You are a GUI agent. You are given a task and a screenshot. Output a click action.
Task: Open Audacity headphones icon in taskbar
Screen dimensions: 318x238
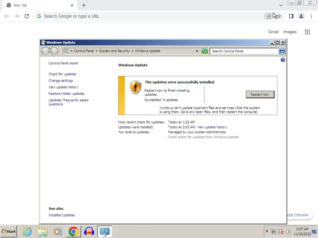click(x=89, y=231)
